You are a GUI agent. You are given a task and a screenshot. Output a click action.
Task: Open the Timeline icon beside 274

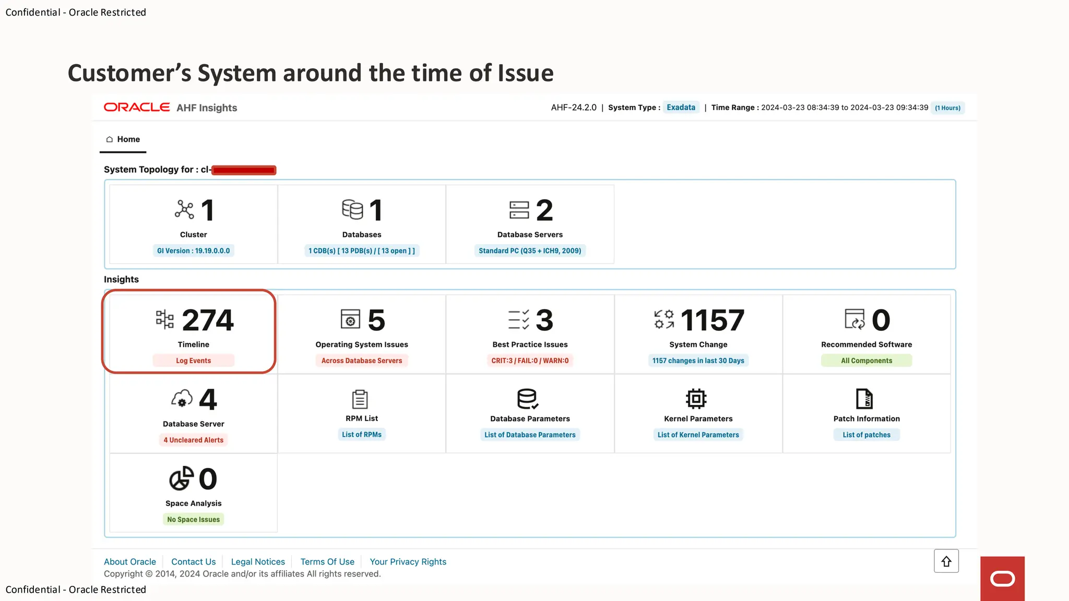click(165, 319)
